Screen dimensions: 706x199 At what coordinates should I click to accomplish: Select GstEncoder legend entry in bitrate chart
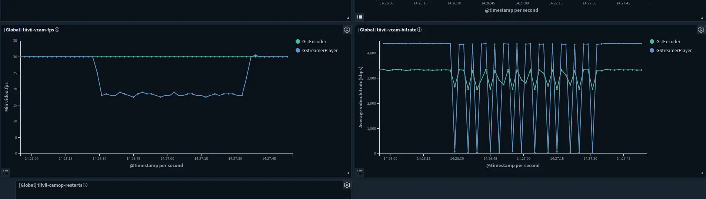click(668, 41)
